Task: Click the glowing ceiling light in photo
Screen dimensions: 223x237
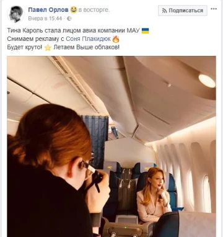Action: pos(207,81)
